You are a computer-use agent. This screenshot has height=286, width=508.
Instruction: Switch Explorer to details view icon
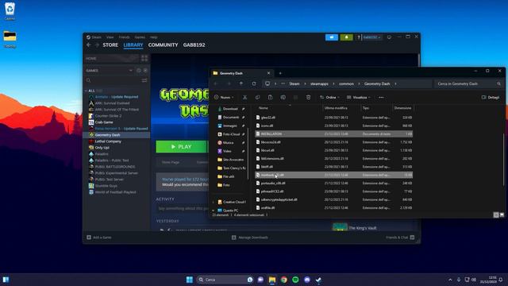tap(495, 215)
